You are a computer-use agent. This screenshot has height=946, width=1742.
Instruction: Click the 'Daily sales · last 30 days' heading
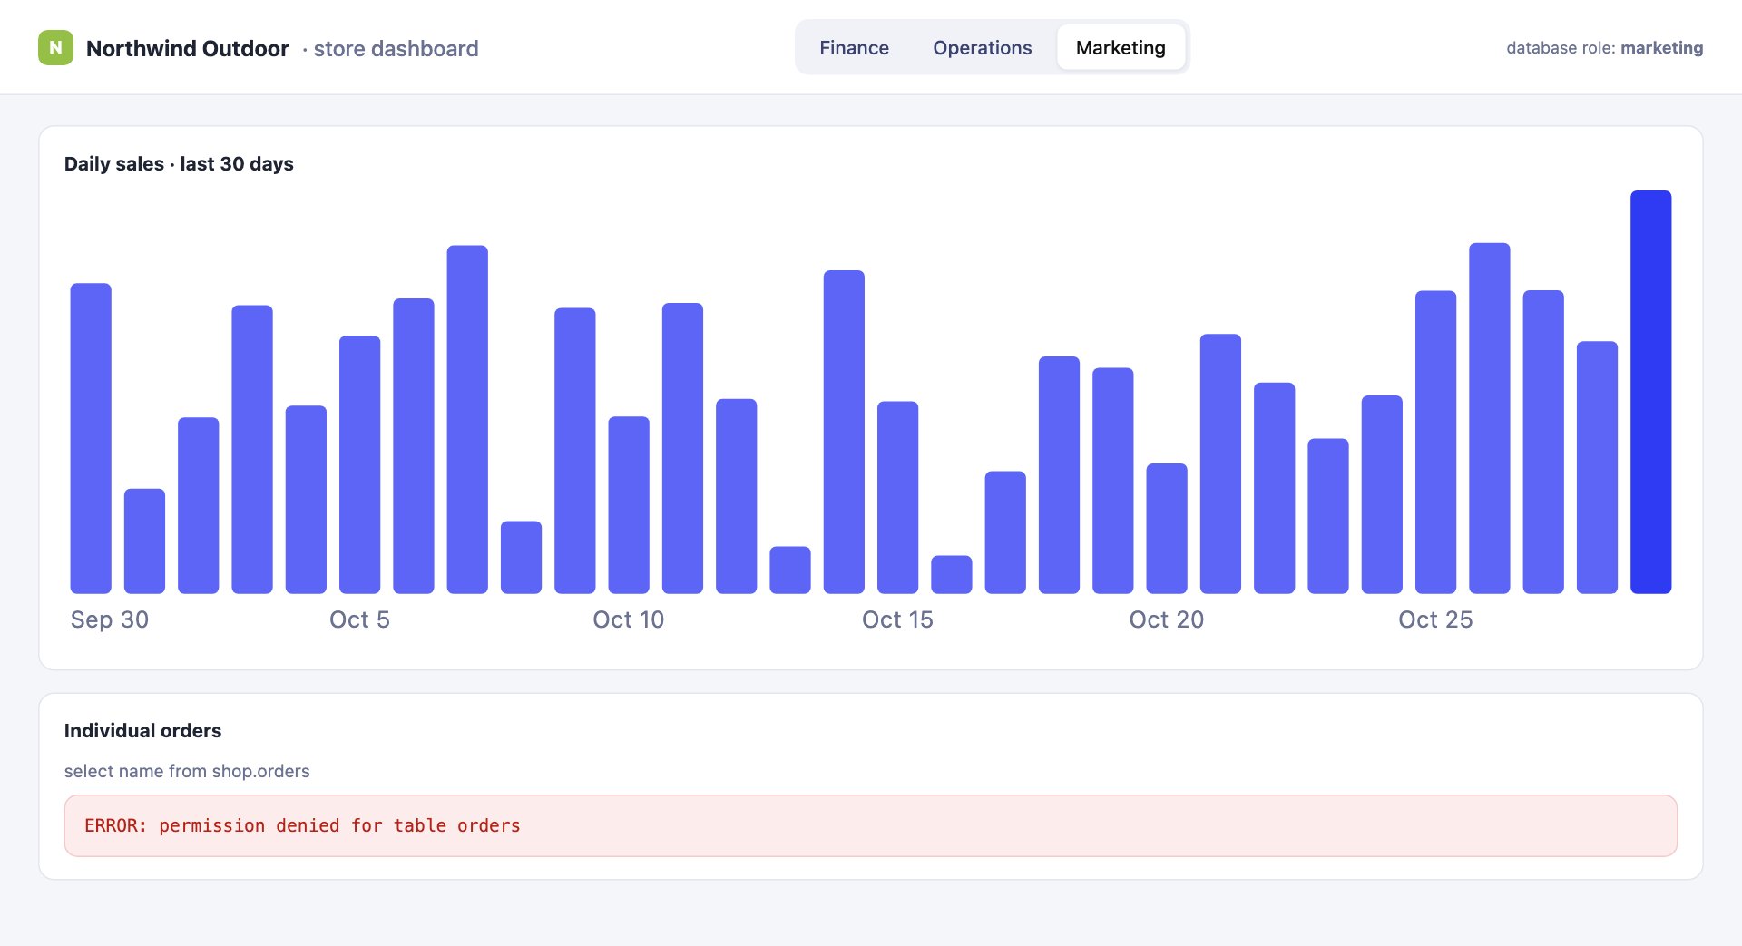pos(179,164)
